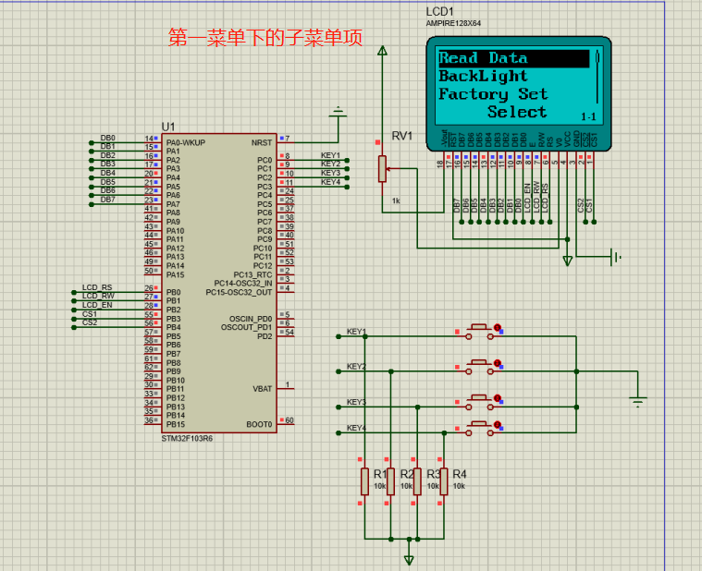Click the STM32F103R6 part label
The height and width of the screenshot is (571, 702).
pos(187,439)
